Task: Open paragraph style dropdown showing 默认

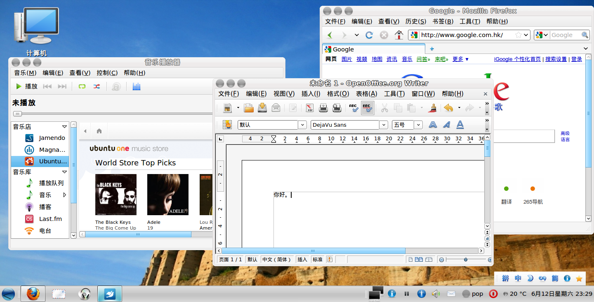Action: click(302, 125)
